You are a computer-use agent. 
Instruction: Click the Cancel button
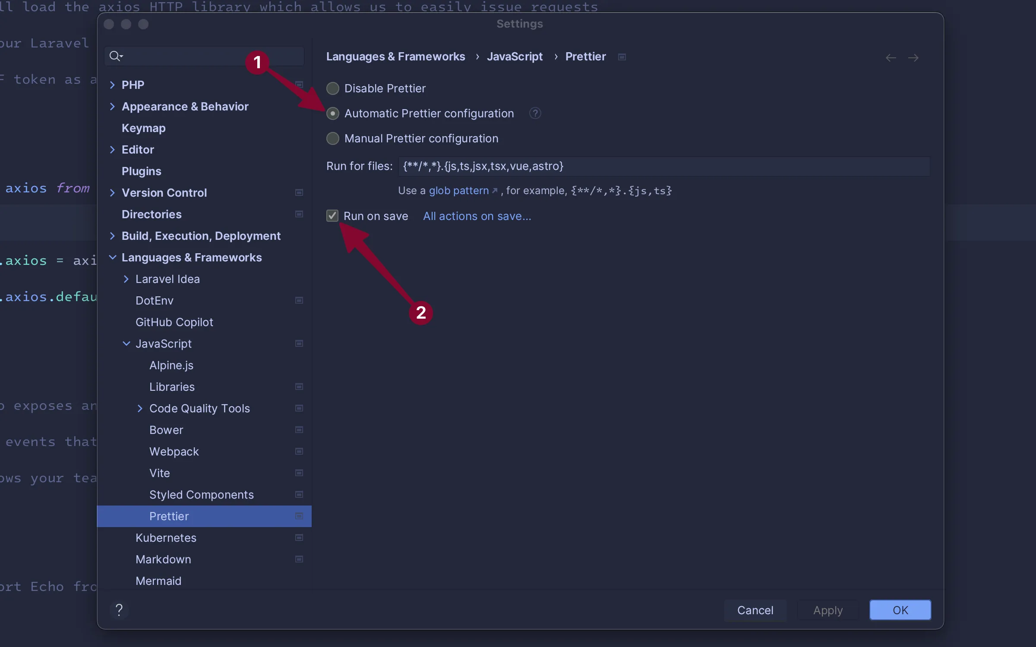(x=755, y=610)
